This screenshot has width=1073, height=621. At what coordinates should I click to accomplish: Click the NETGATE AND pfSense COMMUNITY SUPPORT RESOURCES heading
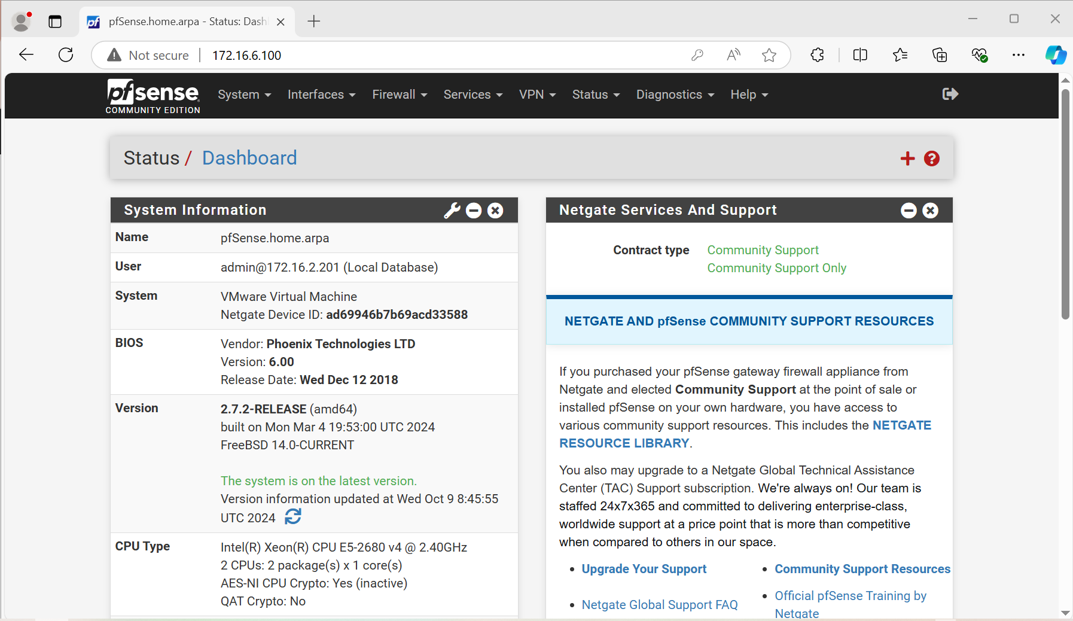[x=749, y=321]
